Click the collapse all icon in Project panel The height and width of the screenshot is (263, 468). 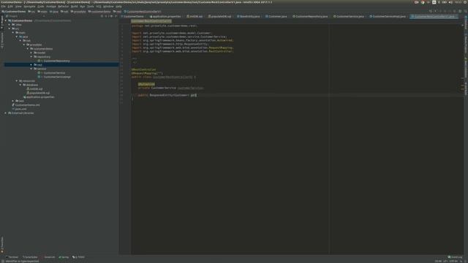(x=106, y=16)
